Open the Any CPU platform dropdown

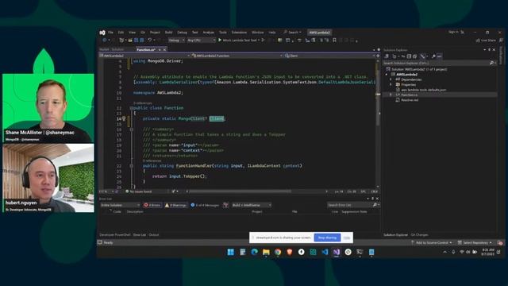[x=201, y=41]
